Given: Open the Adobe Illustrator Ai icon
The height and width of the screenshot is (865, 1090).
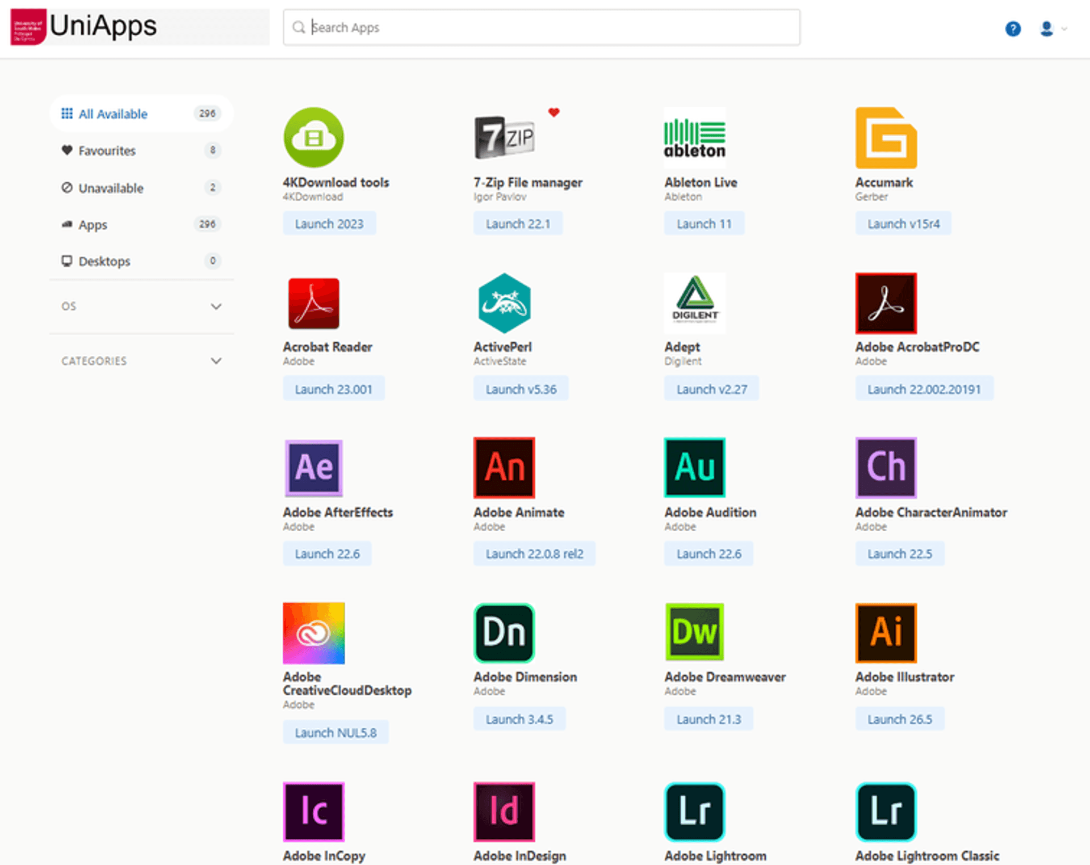Looking at the screenshot, I should [x=886, y=633].
